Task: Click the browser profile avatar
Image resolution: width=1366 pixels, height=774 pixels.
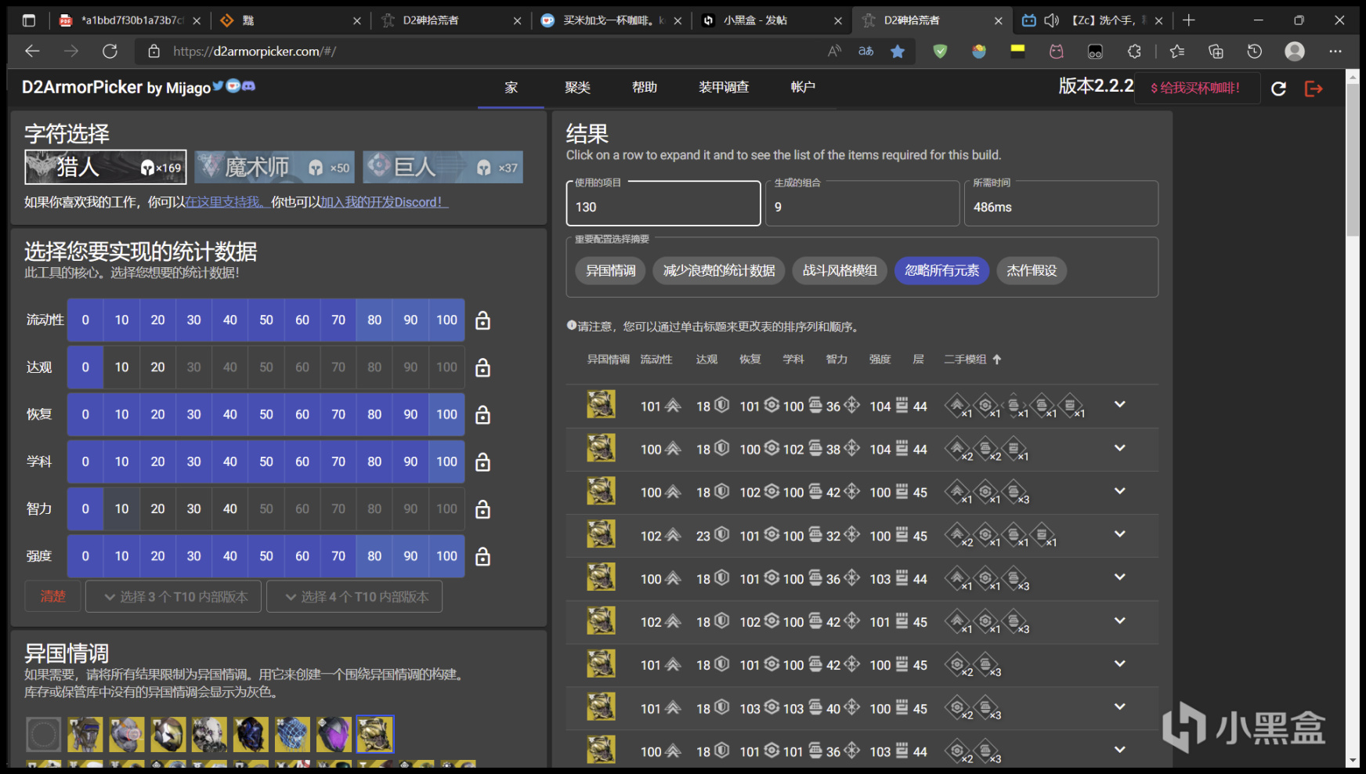Action: click(x=1295, y=51)
